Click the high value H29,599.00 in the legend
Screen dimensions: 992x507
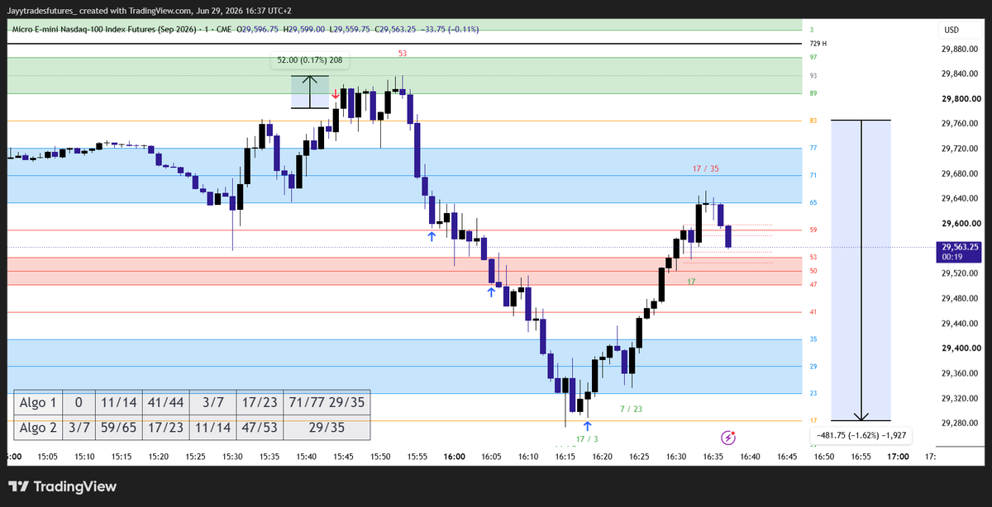306,29
